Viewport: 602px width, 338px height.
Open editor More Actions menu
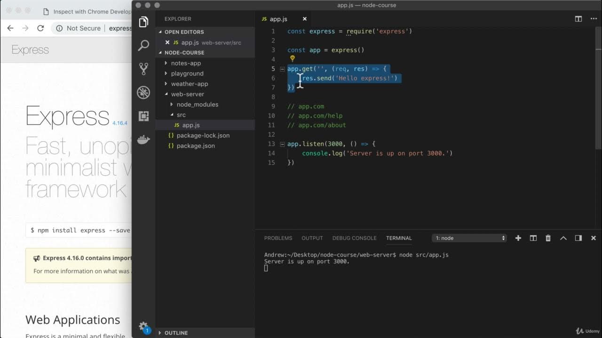(x=593, y=19)
